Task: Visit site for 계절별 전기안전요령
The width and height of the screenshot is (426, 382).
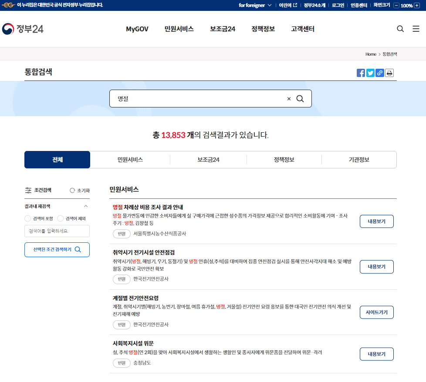Action: [376, 312]
